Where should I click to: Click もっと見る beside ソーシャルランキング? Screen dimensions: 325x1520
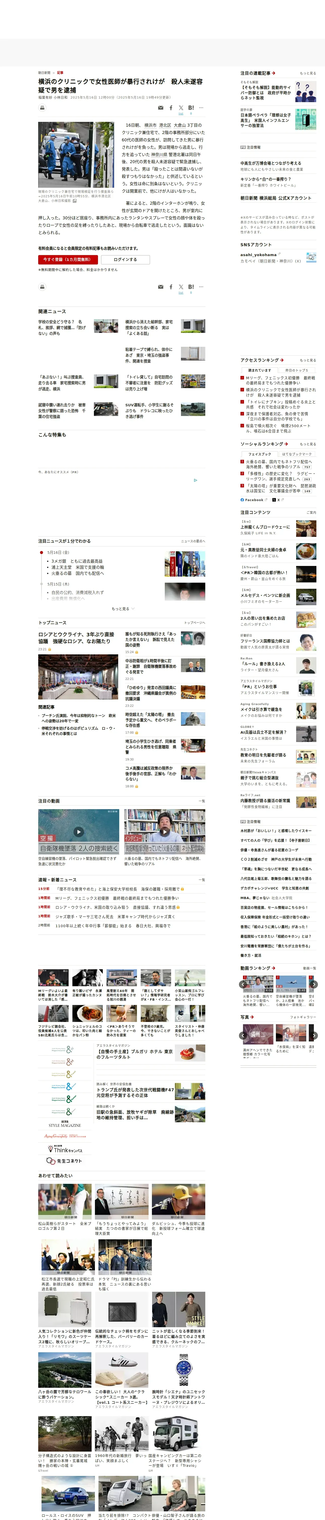pos(308,444)
